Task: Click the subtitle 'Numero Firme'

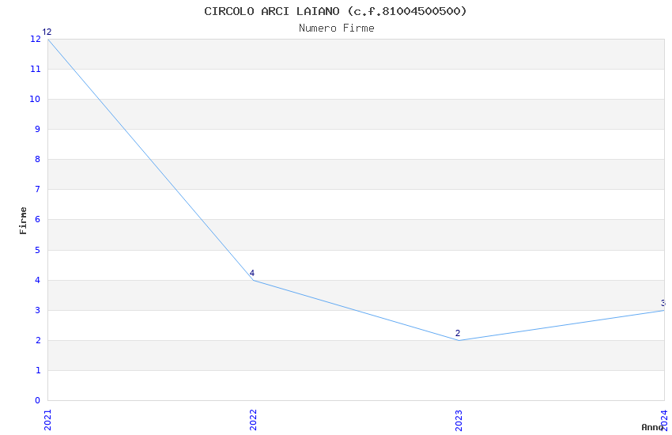Action: pyautogui.click(x=337, y=28)
